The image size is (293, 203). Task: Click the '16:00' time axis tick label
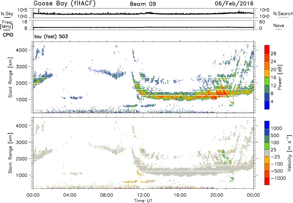coord(180,195)
